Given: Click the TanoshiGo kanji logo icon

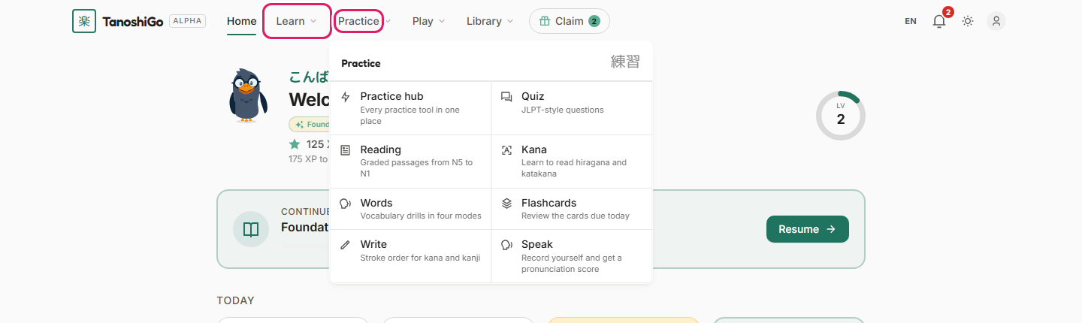Looking at the screenshot, I should pos(84,21).
